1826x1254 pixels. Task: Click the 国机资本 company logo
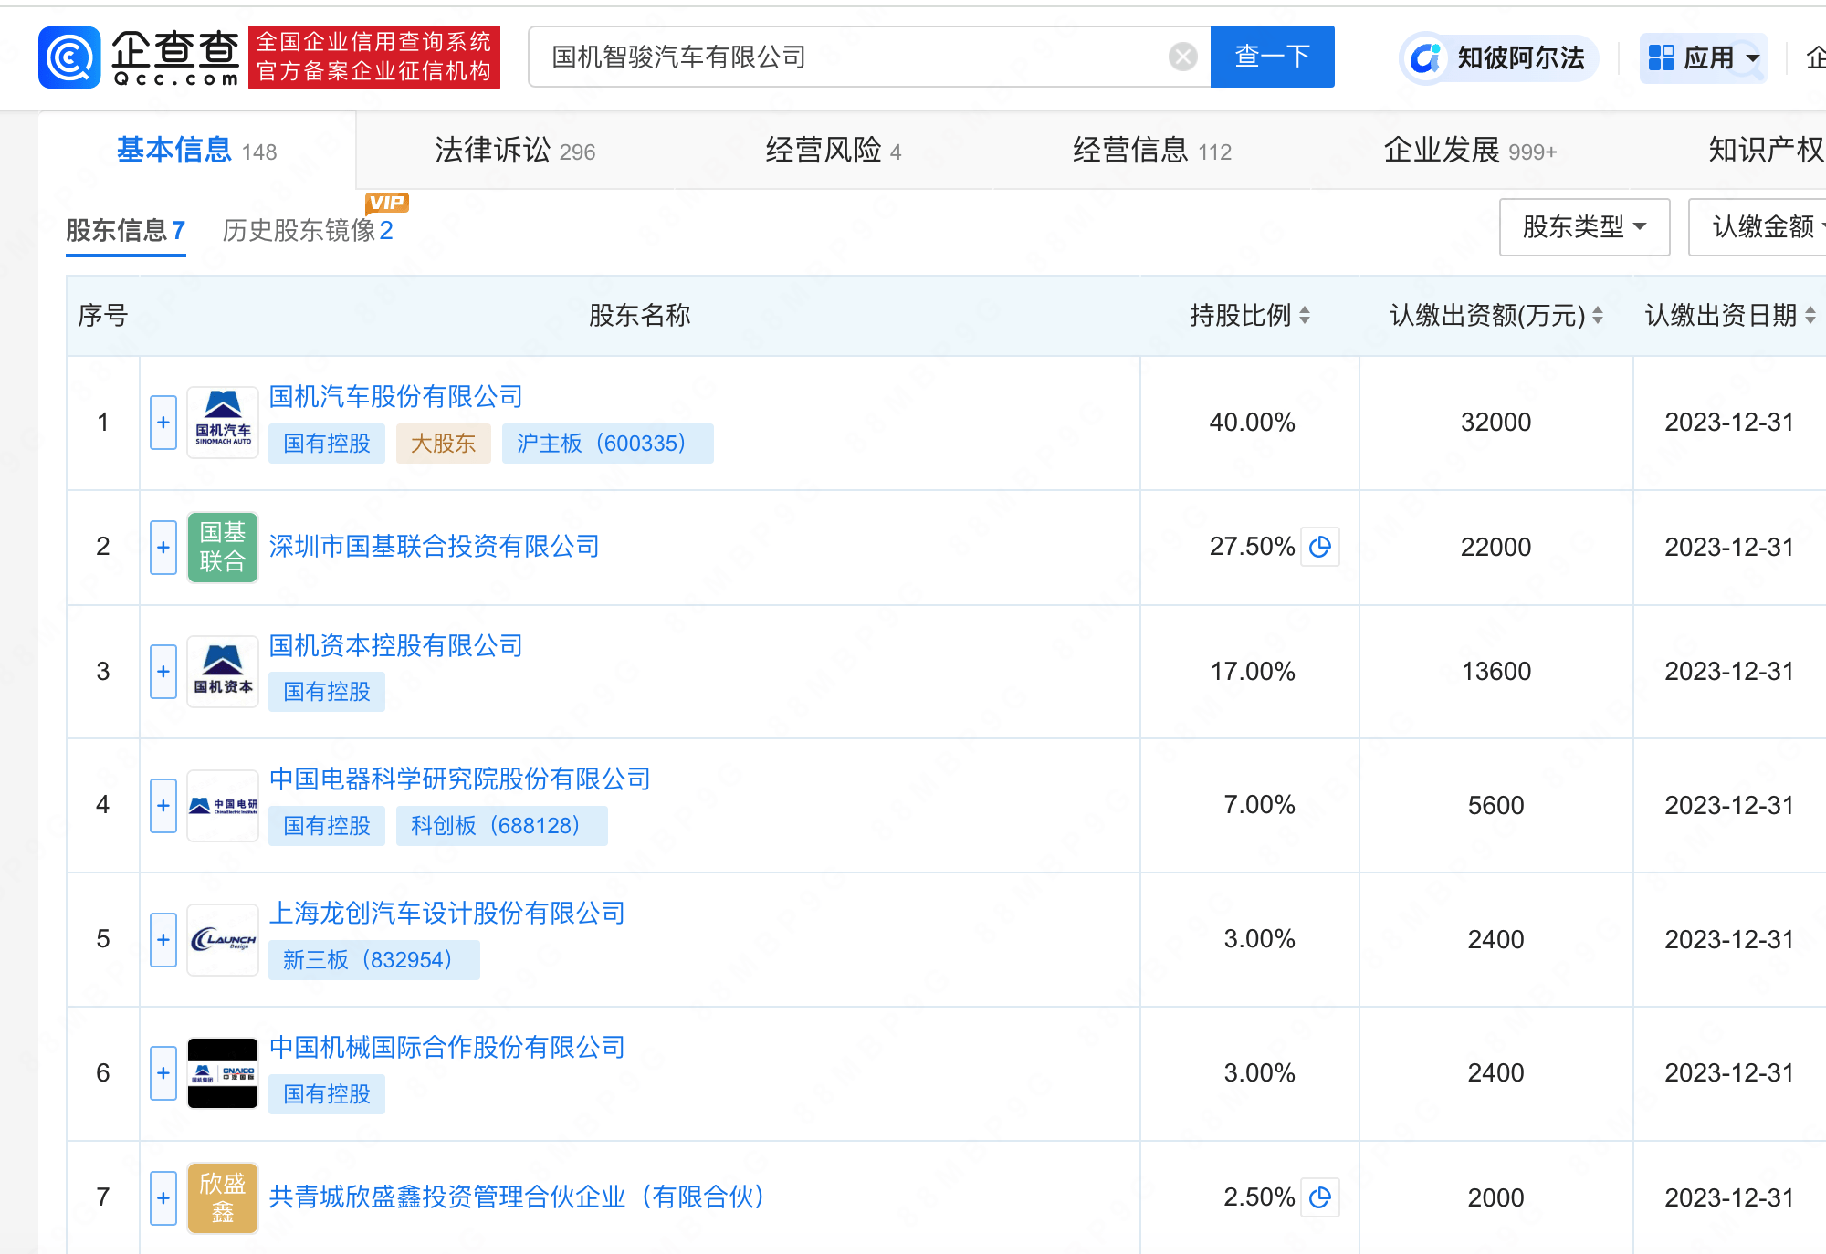pyautogui.click(x=223, y=672)
